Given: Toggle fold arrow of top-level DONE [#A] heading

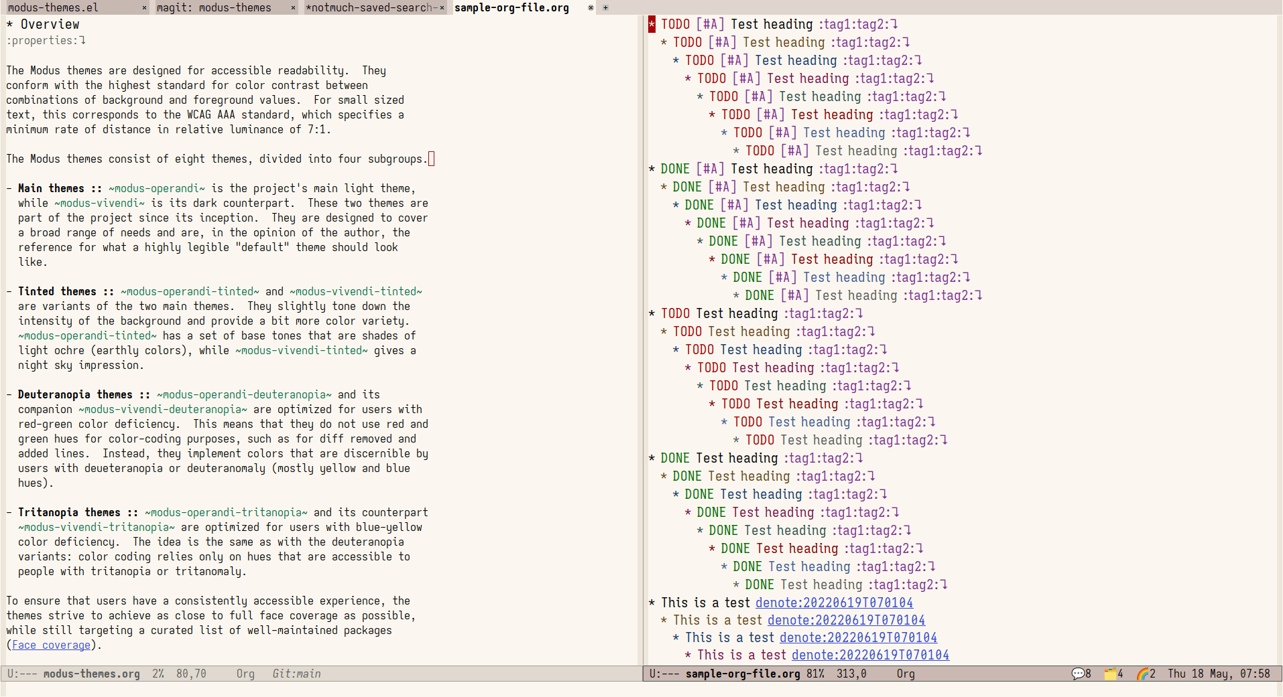Looking at the screenshot, I should [x=894, y=169].
